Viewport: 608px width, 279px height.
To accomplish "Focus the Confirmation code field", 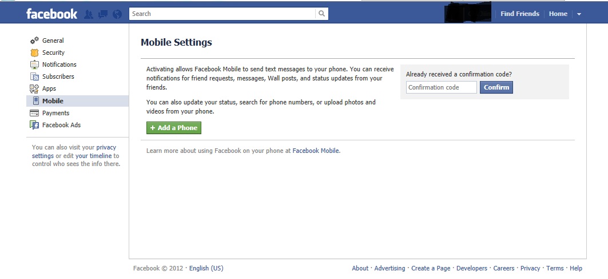I will (x=441, y=87).
